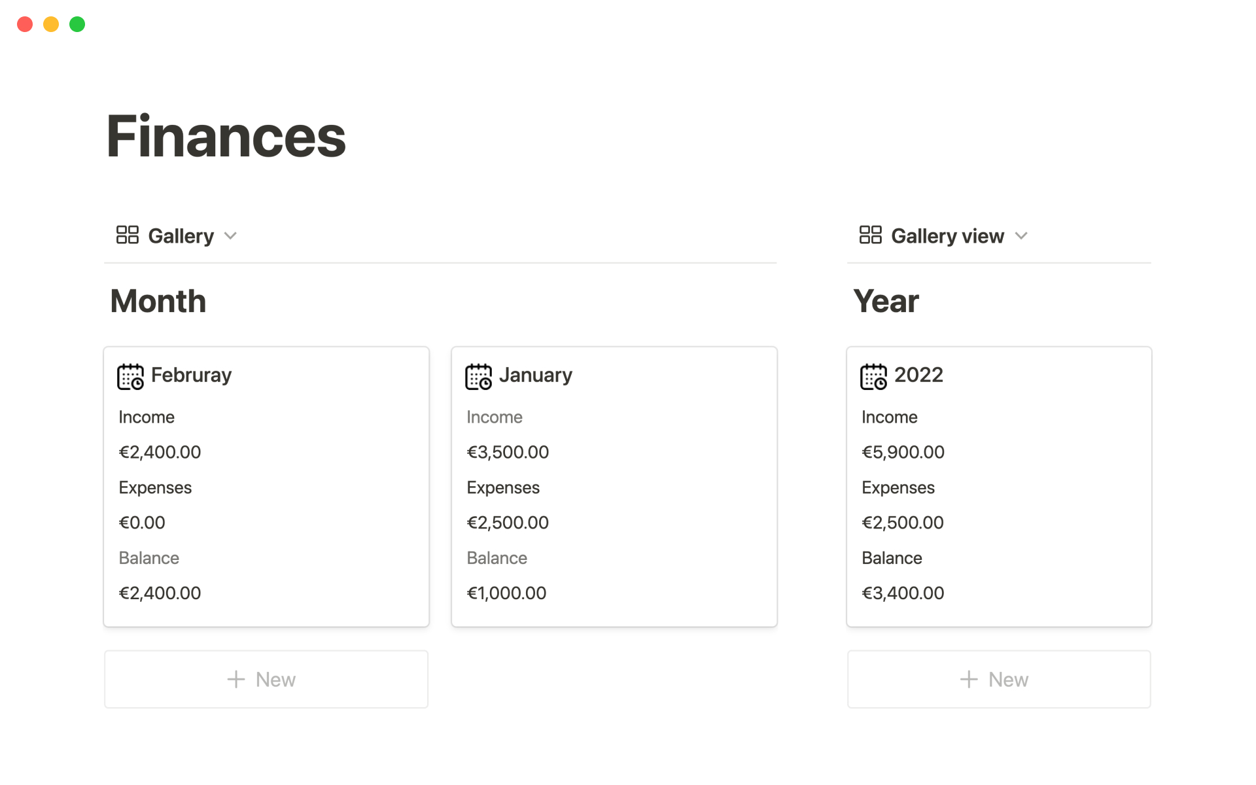Open the Gallery view switcher label

tap(181, 236)
